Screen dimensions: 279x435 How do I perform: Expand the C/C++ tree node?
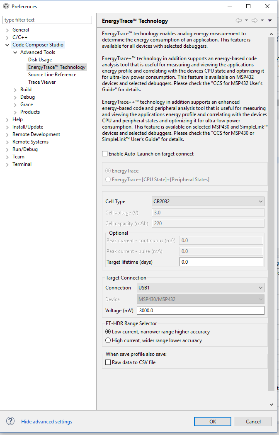point(7,37)
